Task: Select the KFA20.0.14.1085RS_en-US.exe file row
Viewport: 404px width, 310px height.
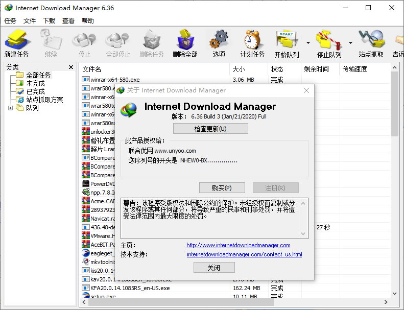Action: point(236,288)
